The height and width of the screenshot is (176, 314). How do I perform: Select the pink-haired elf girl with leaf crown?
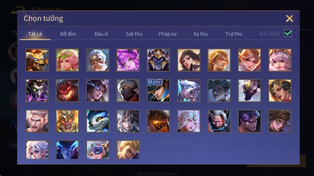[x=67, y=60]
